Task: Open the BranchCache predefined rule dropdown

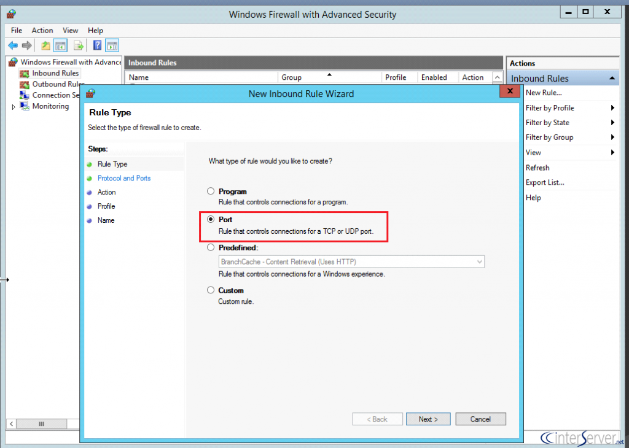Action: point(351,261)
